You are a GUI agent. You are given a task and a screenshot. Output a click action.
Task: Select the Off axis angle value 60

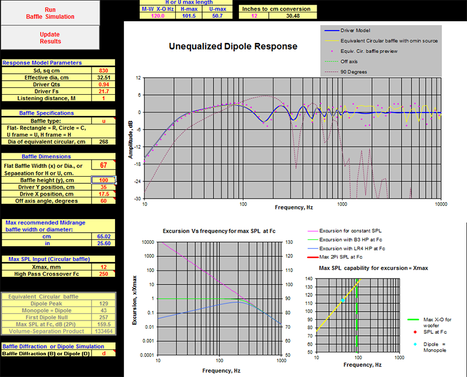(x=103, y=201)
